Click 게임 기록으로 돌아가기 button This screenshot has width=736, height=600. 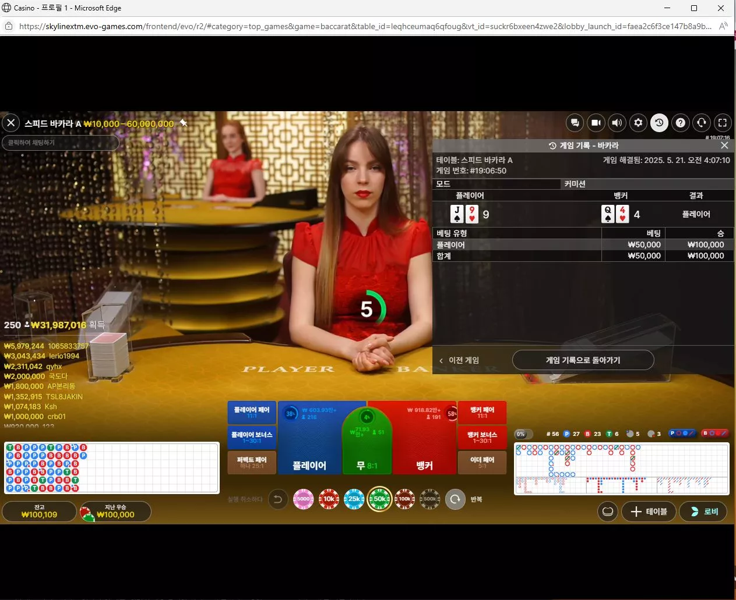point(583,360)
